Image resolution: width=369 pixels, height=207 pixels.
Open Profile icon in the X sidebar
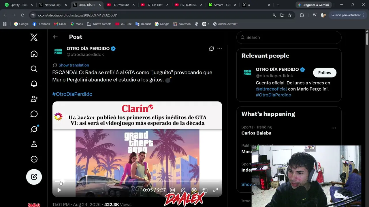tap(34, 144)
